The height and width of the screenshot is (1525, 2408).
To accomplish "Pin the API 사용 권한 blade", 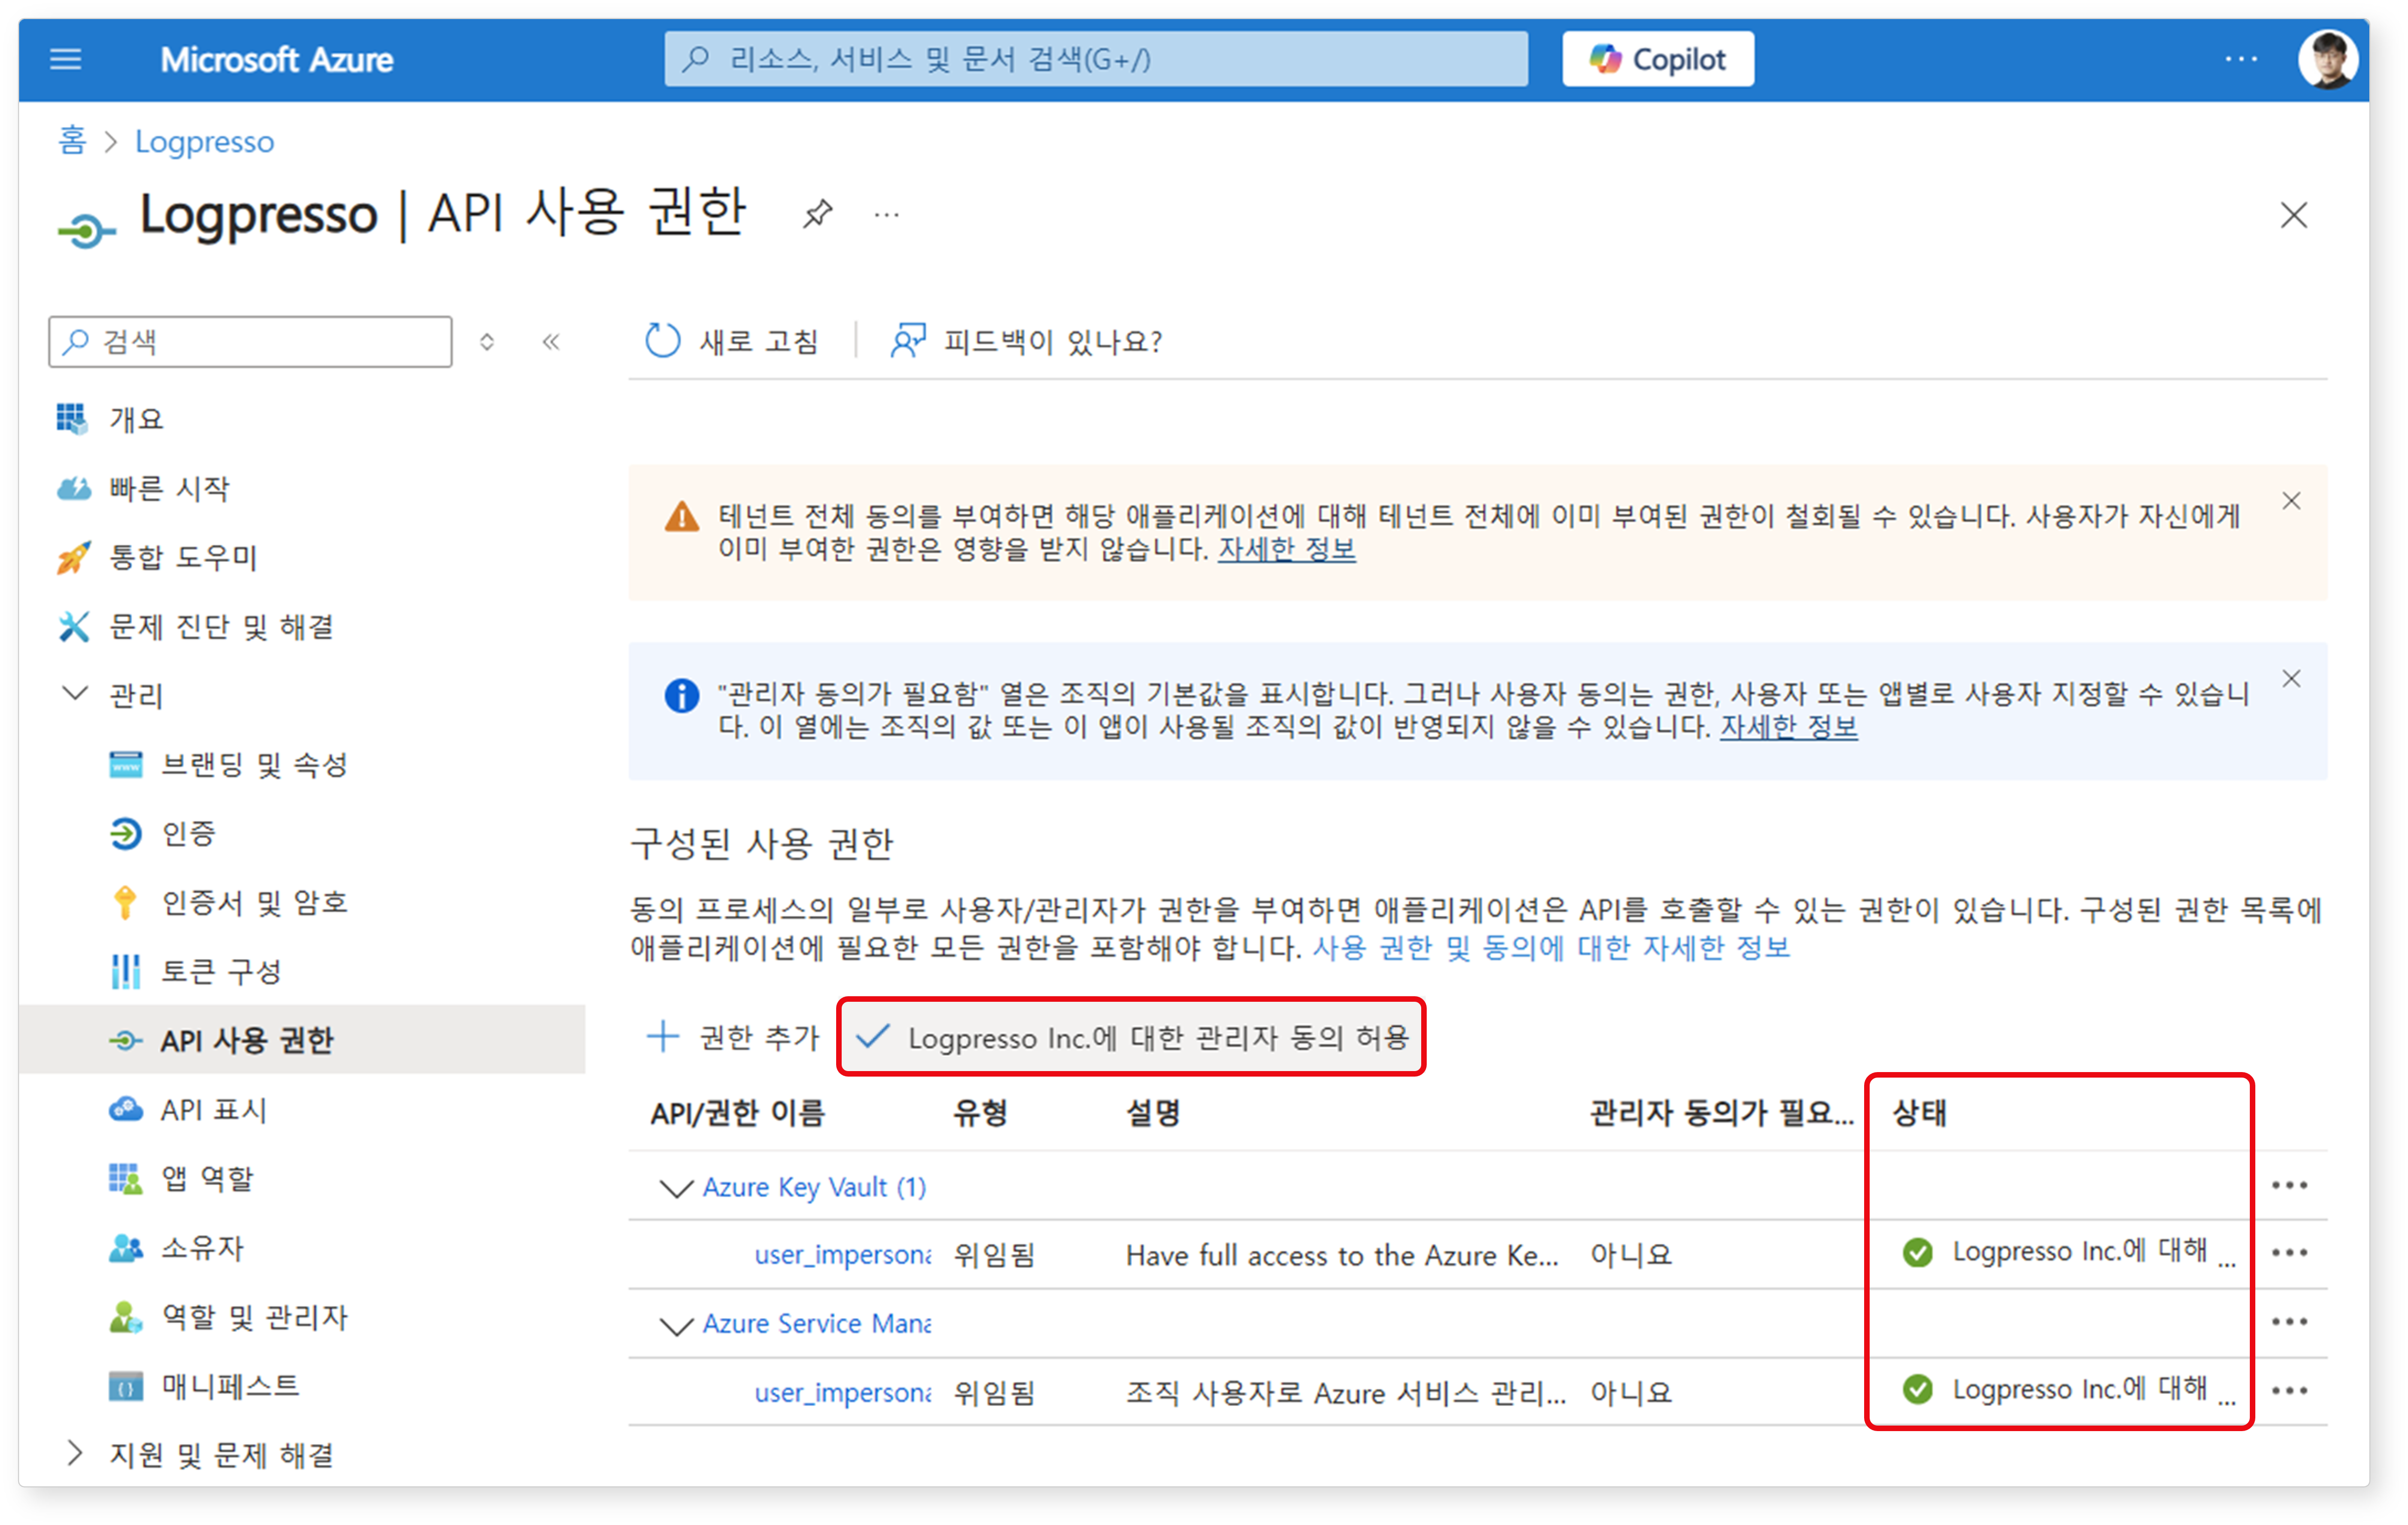I will coord(818,213).
